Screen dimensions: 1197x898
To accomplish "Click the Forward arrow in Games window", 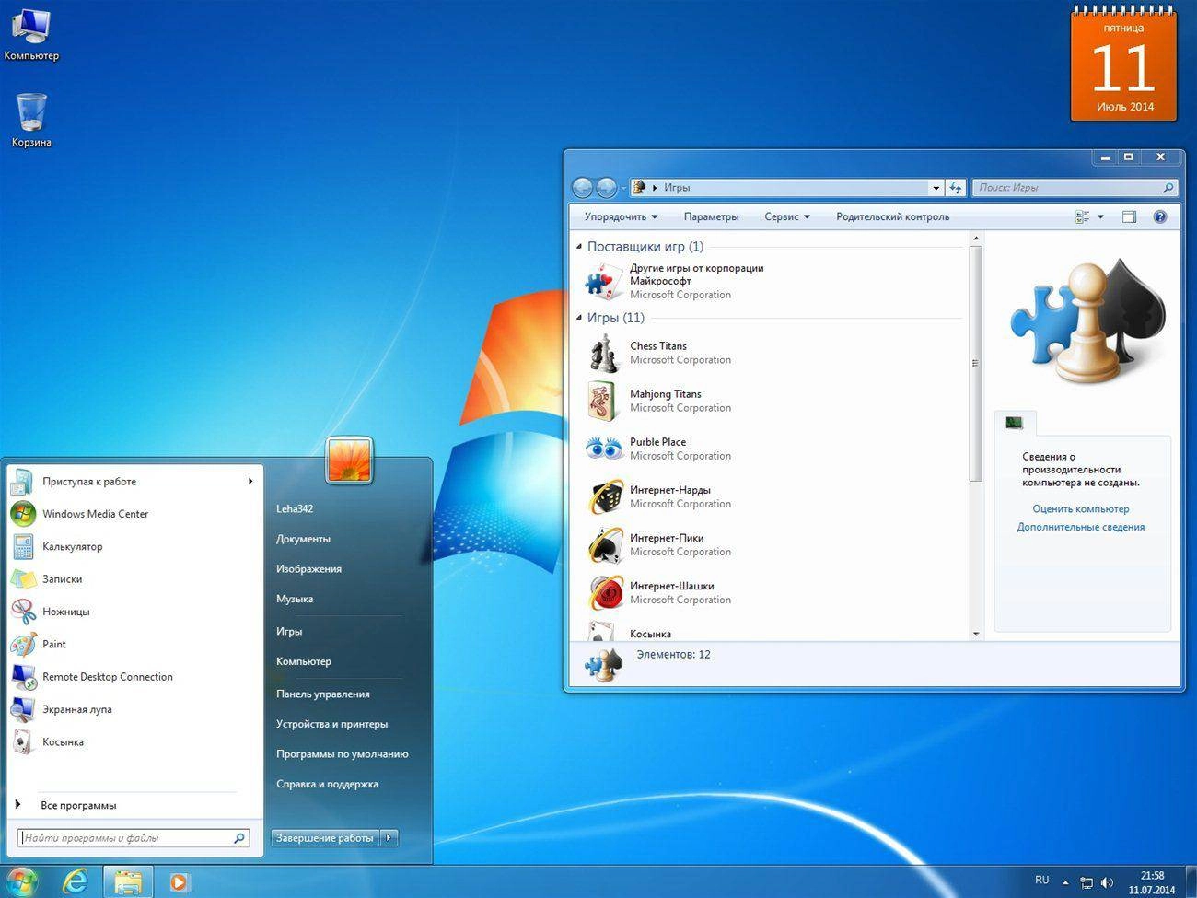I will [x=606, y=188].
